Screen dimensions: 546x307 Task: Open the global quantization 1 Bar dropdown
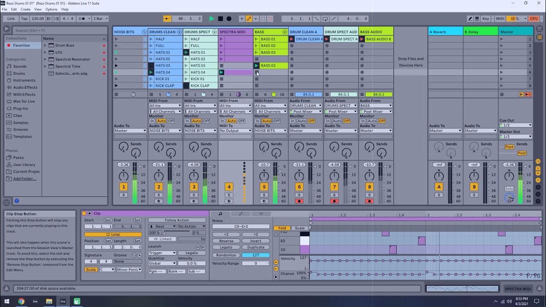tap(101, 19)
